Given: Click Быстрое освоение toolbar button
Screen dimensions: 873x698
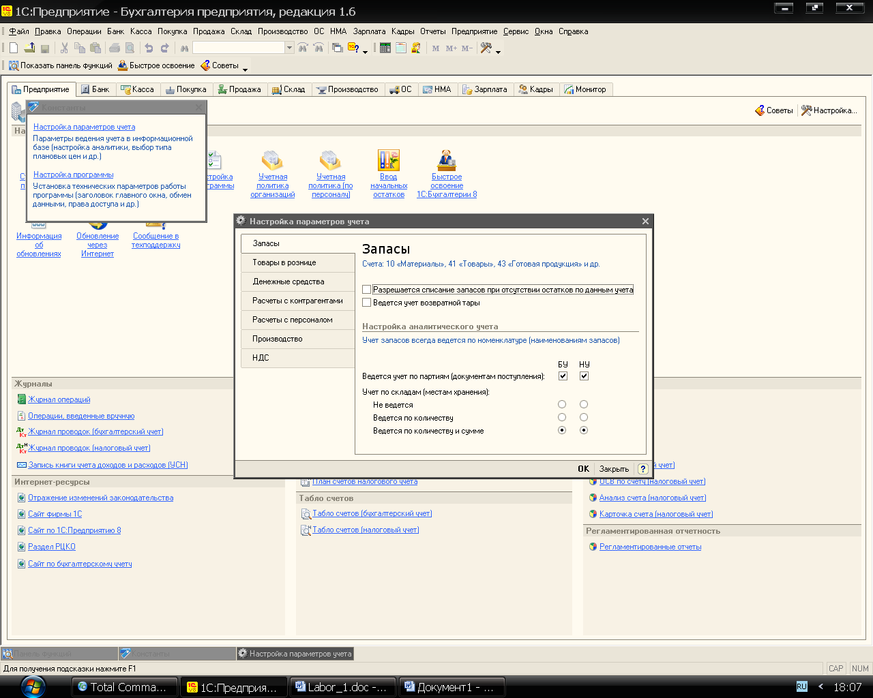Looking at the screenshot, I should tap(156, 65).
